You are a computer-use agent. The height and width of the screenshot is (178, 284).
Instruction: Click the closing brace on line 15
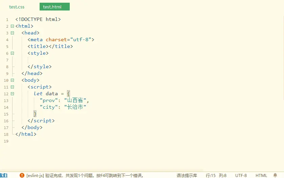35,114
